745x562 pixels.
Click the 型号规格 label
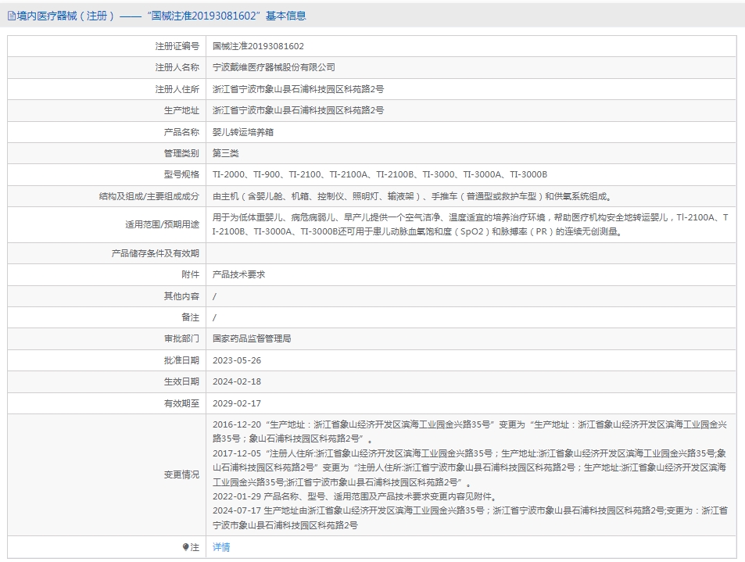[181, 174]
